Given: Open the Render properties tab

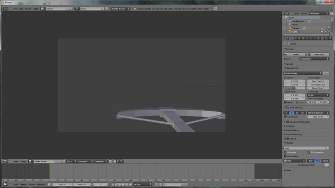Looking at the screenshot, I should (292, 38).
